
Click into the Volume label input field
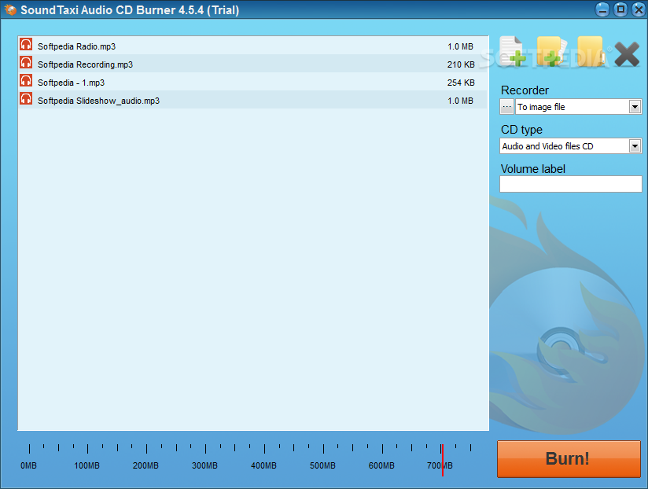(x=570, y=184)
